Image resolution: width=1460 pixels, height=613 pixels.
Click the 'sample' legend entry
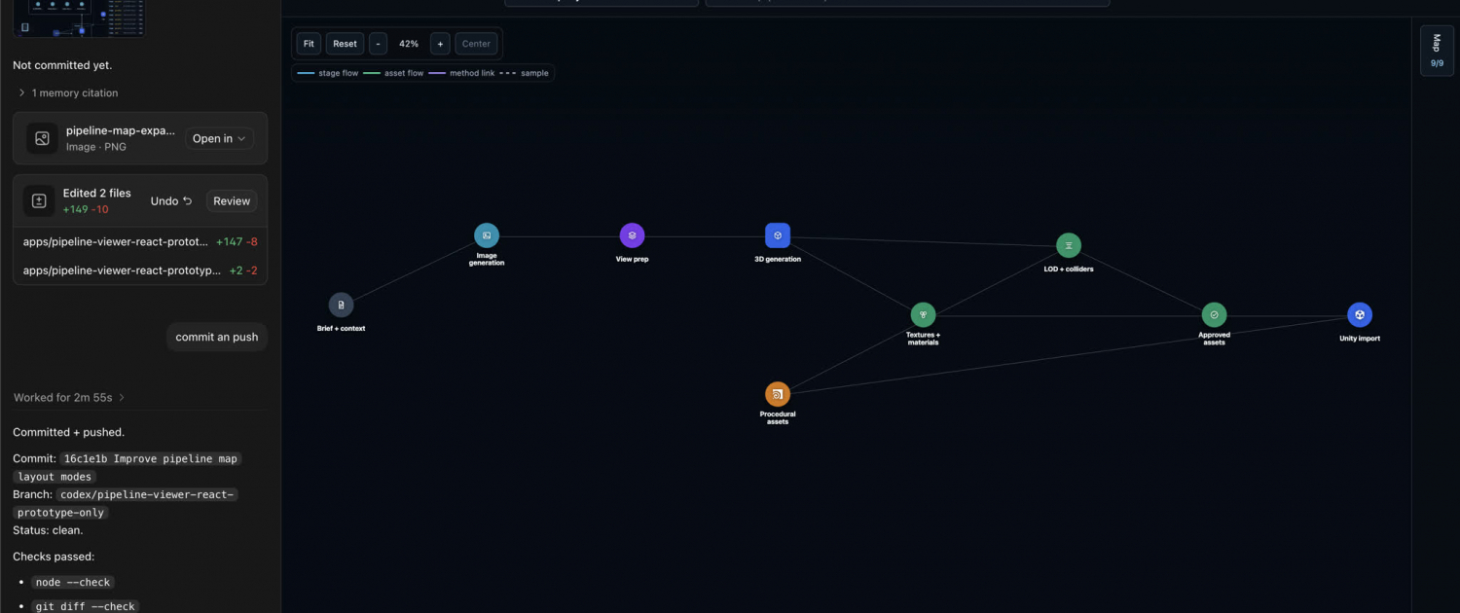[525, 73]
